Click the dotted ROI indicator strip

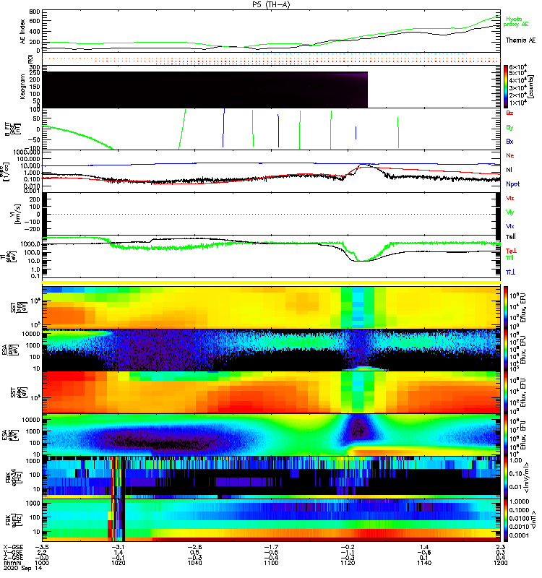(272, 59)
